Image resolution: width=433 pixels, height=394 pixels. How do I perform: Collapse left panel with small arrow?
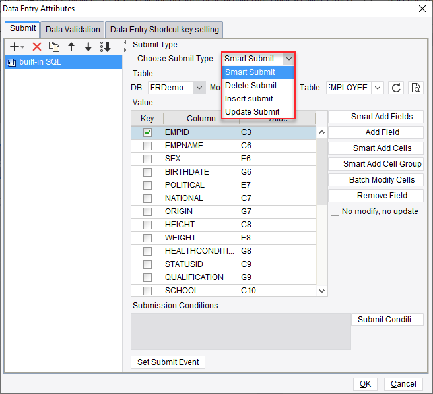[125, 42]
